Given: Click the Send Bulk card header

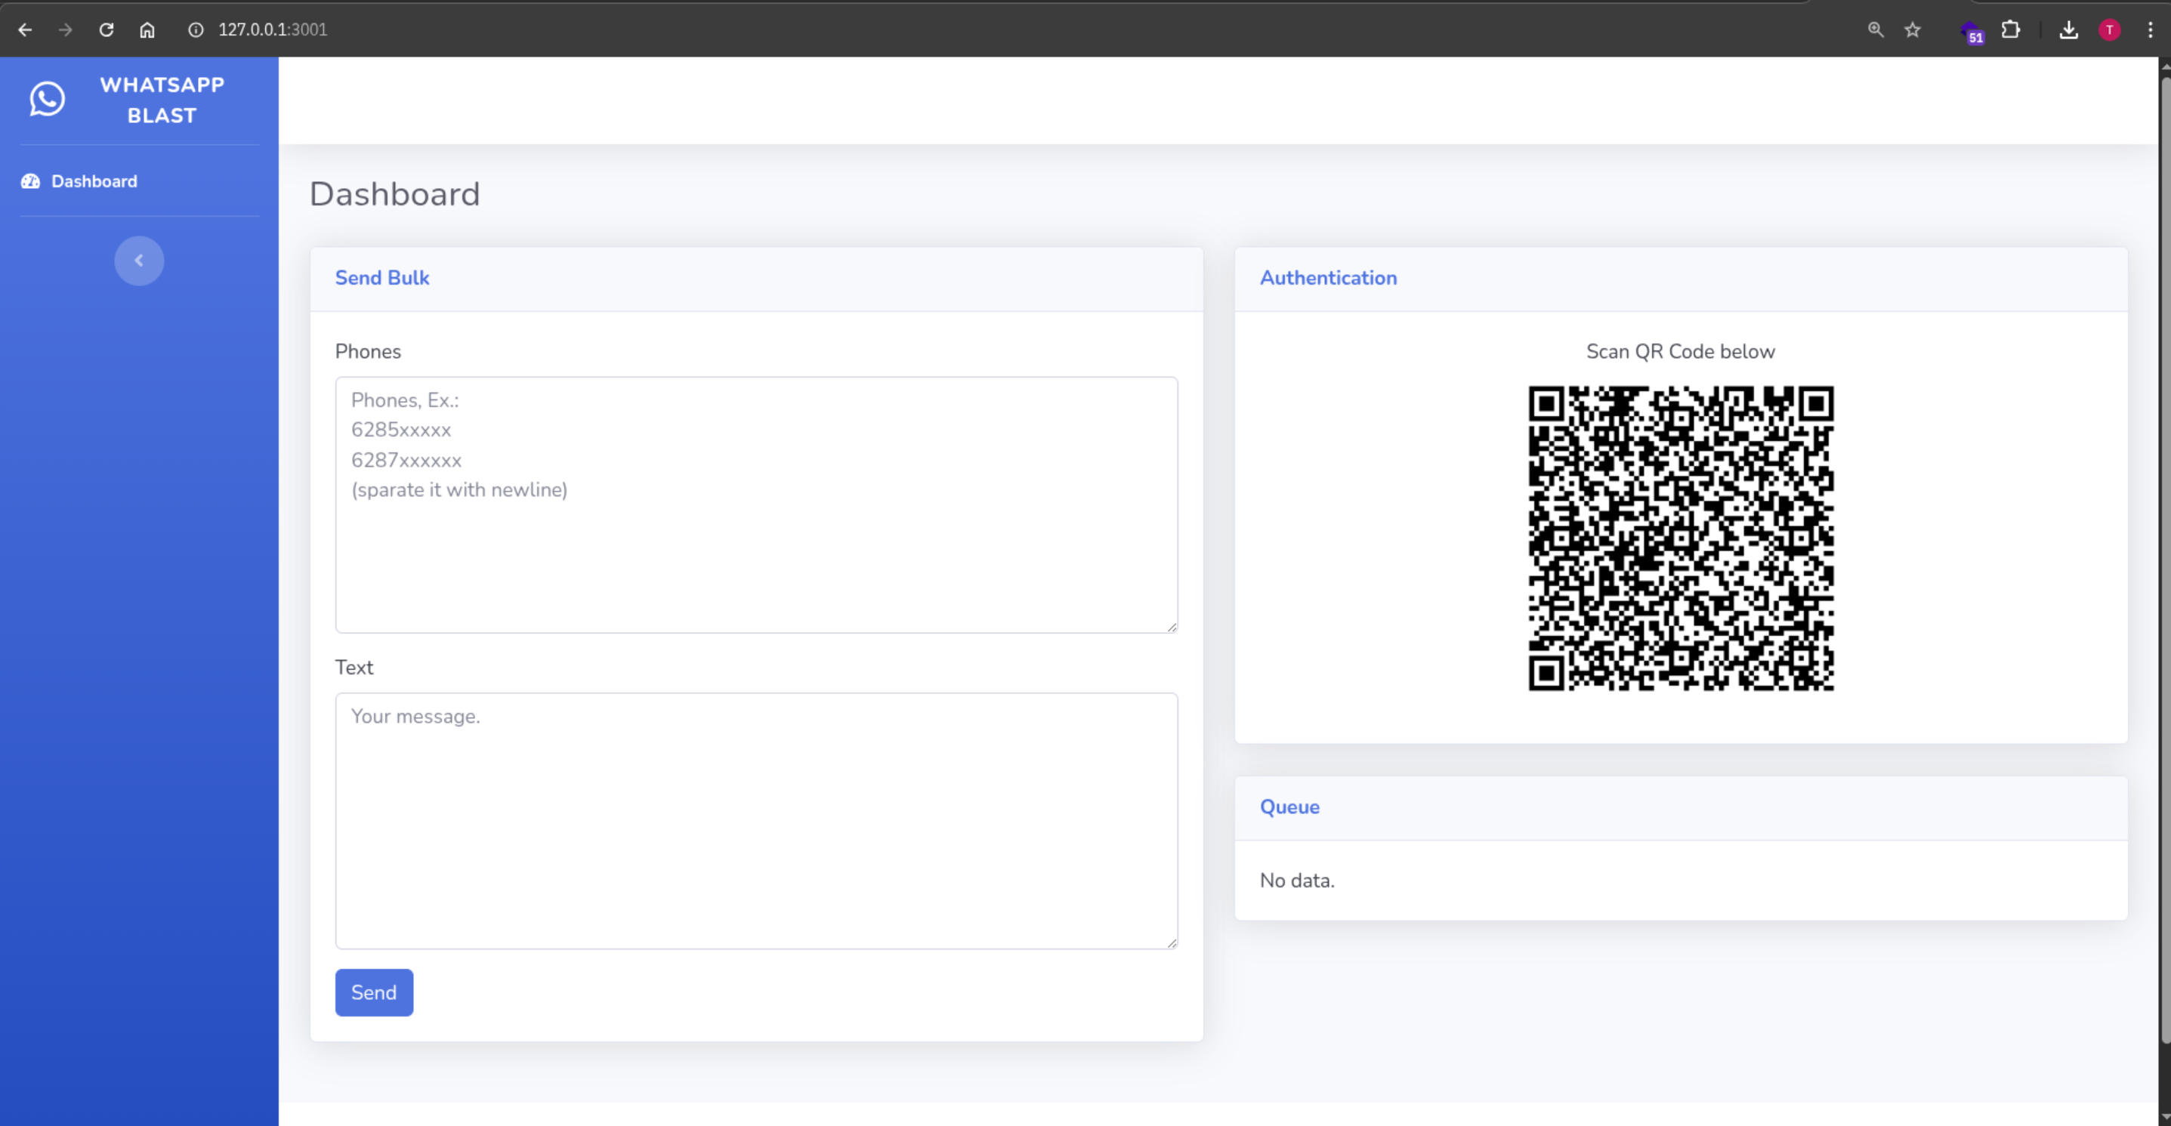Looking at the screenshot, I should [x=756, y=279].
